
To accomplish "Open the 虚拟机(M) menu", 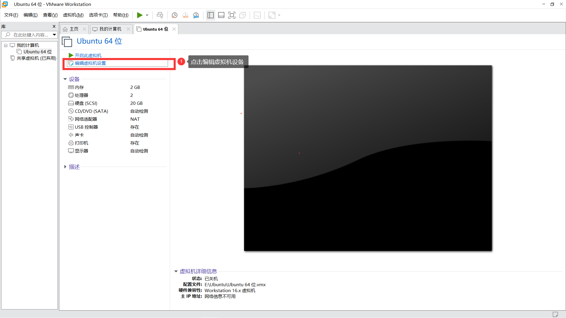I will [x=73, y=15].
